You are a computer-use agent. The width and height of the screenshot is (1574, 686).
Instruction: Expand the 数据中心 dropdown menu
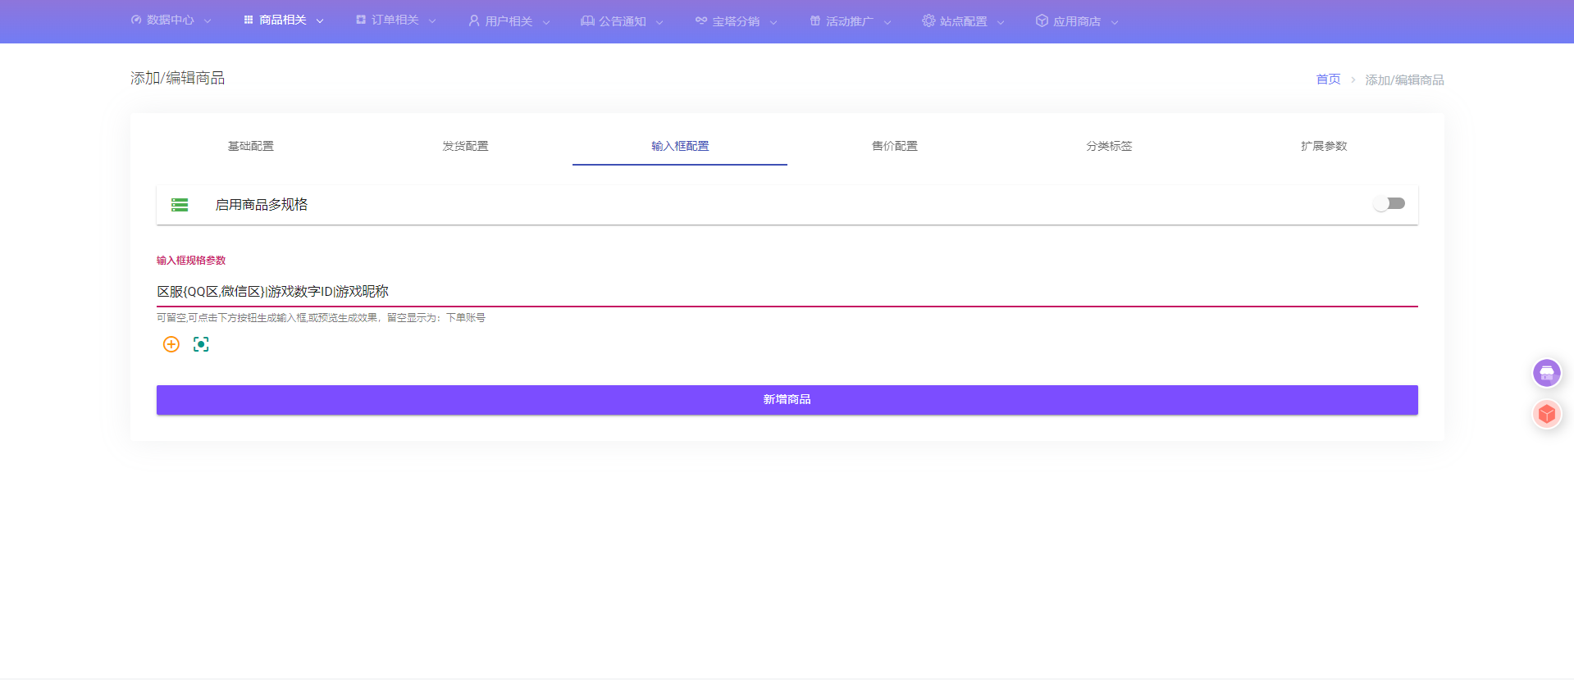[x=171, y=20]
